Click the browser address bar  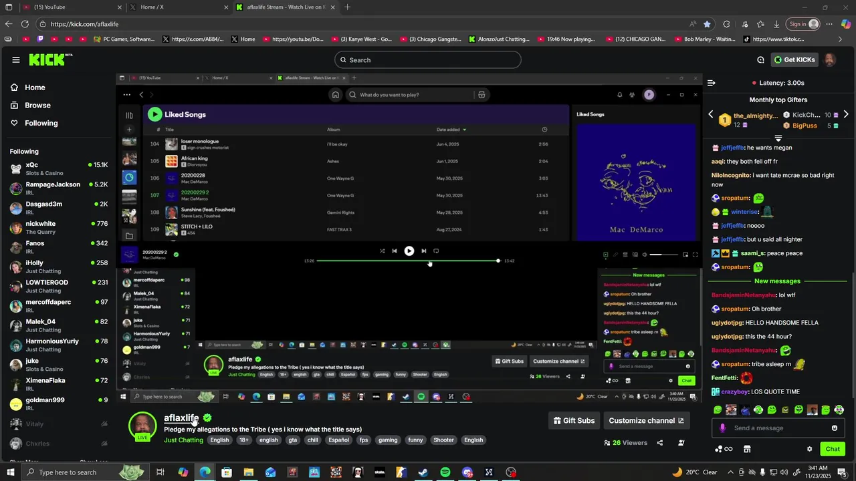[x=368, y=24]
